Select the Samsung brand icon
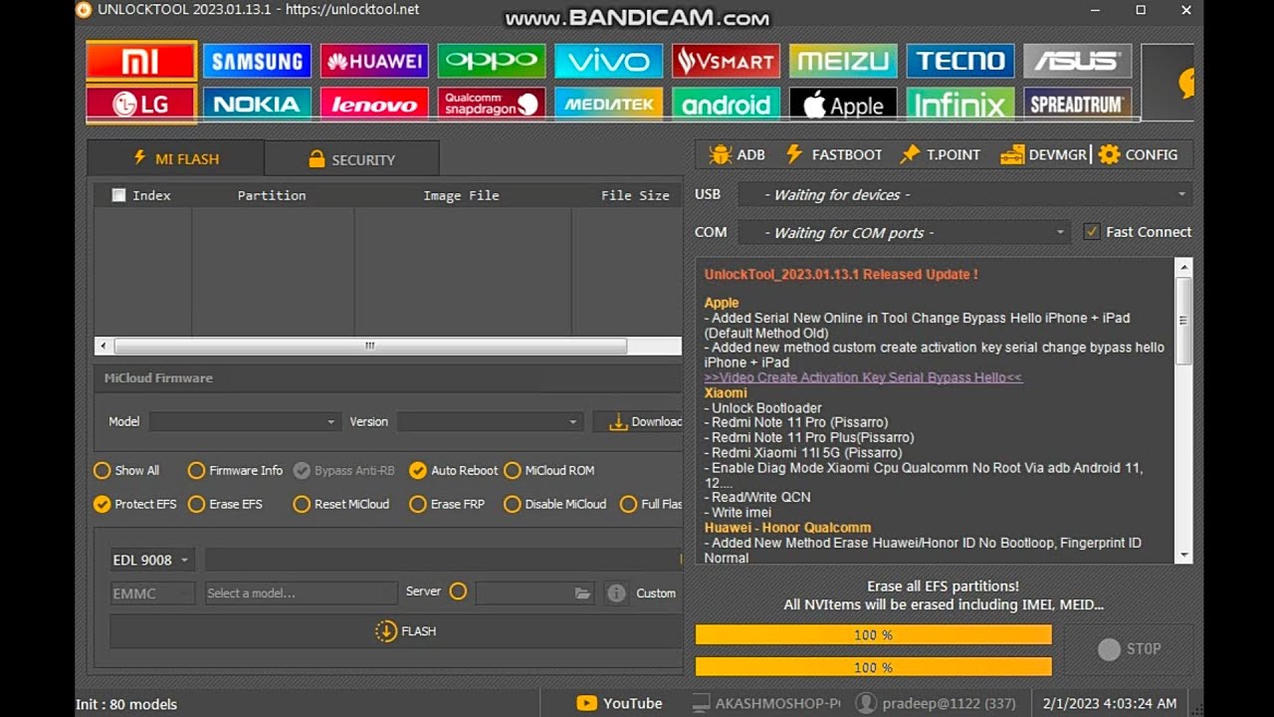 tap(257, 61)
